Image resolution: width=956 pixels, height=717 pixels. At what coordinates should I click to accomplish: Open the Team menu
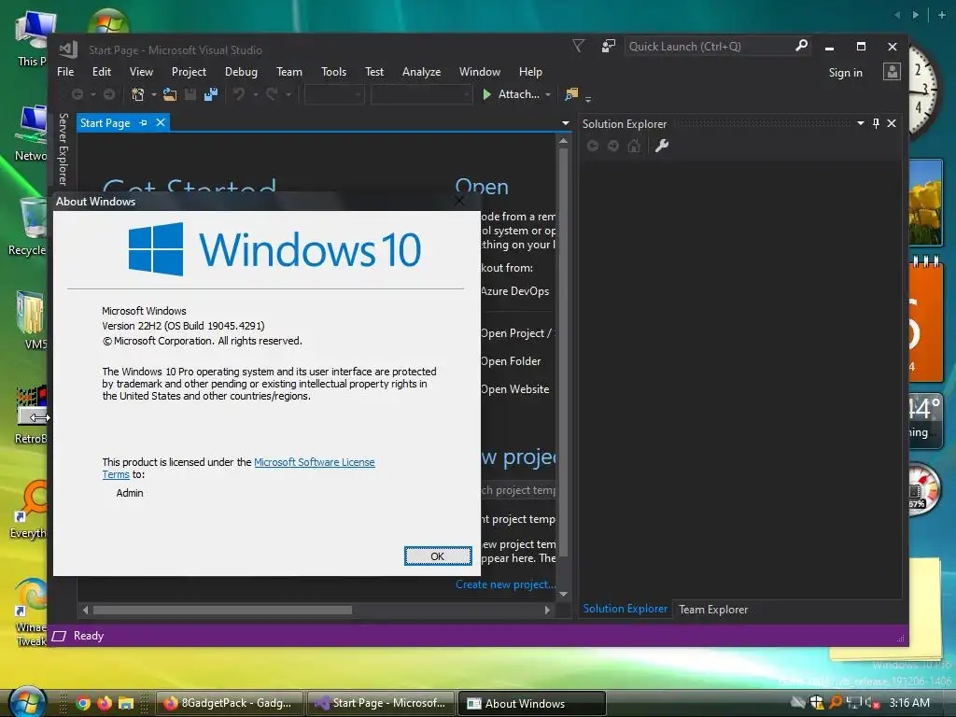[x=289, y=71]
